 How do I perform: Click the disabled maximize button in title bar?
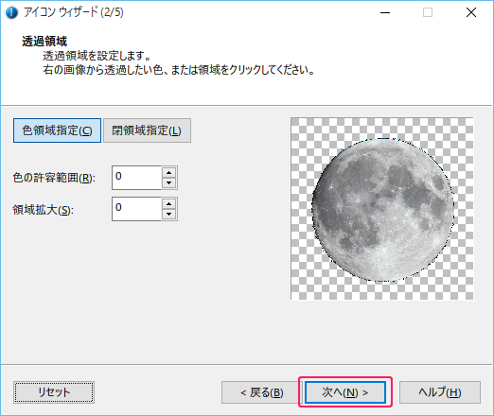click(428, 12)
